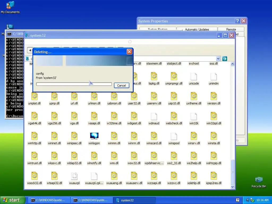The width and height of the screenshot is (272, 204).
Task: Click the Back button in system32 toolbar
Action: [30, 50]
